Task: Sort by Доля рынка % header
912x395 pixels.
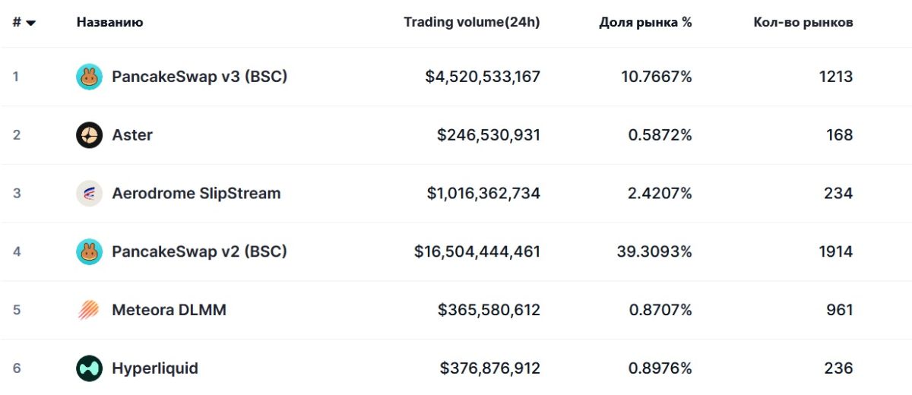Action: (645, 23)
